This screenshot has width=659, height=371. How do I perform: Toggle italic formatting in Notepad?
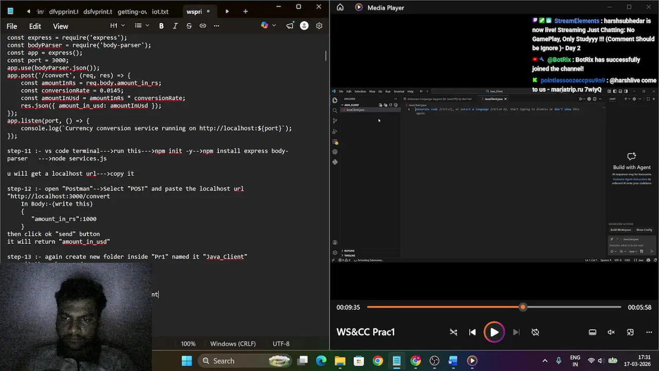pyautogui.click(x=175, y=26)
